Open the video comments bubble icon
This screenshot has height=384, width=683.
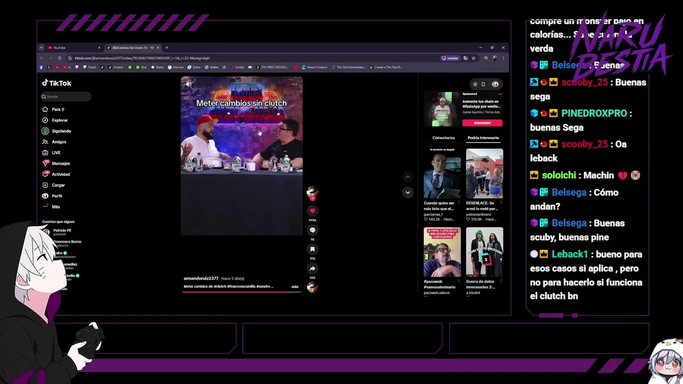313,230
